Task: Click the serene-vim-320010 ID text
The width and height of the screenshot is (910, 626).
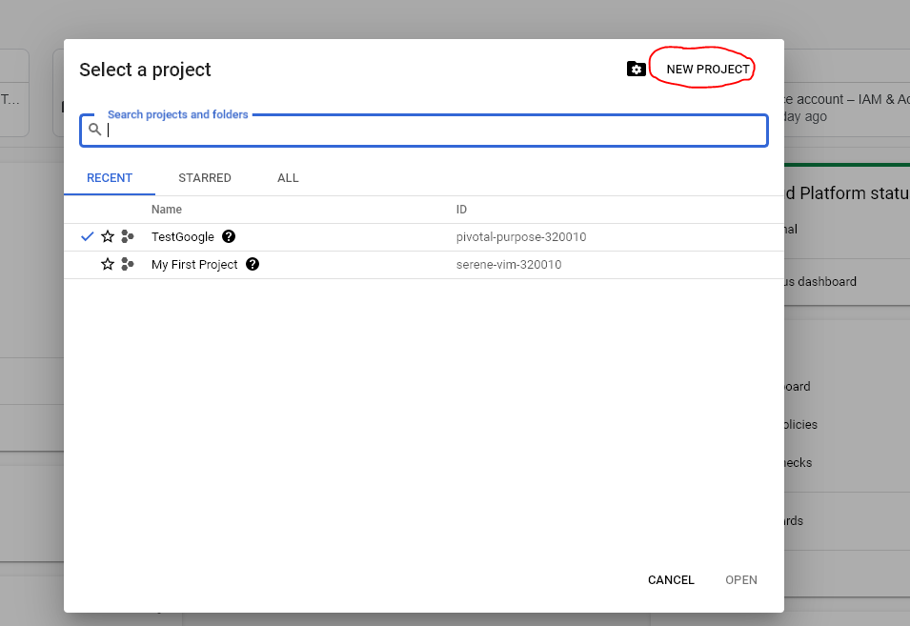Action: pos(509,265)
